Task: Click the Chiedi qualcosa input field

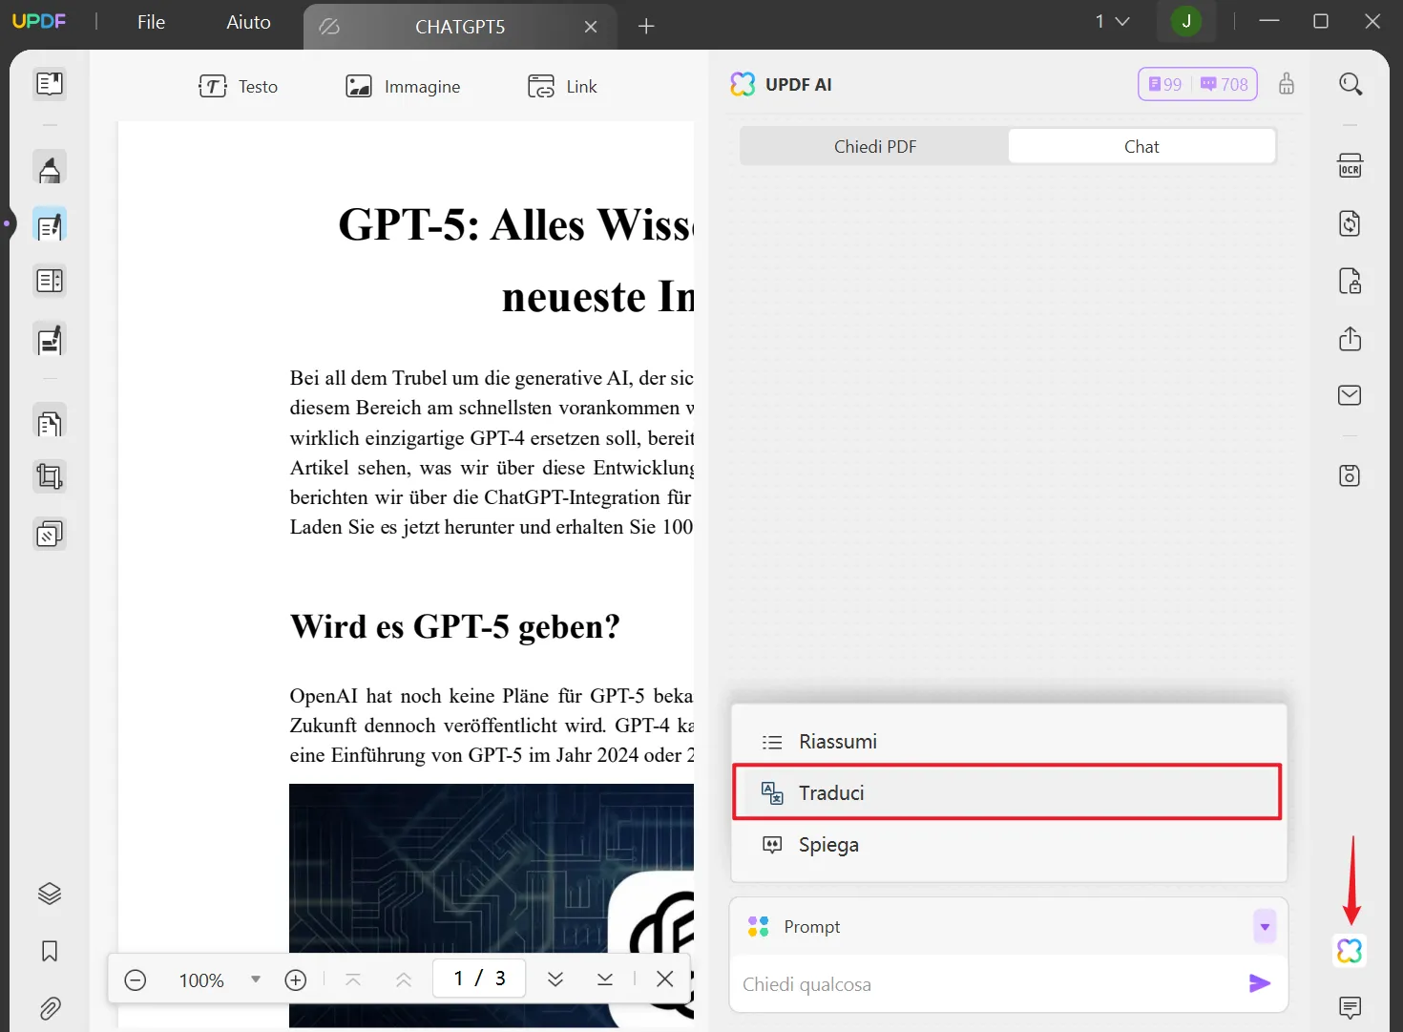Action: click(x=988, y=984)
